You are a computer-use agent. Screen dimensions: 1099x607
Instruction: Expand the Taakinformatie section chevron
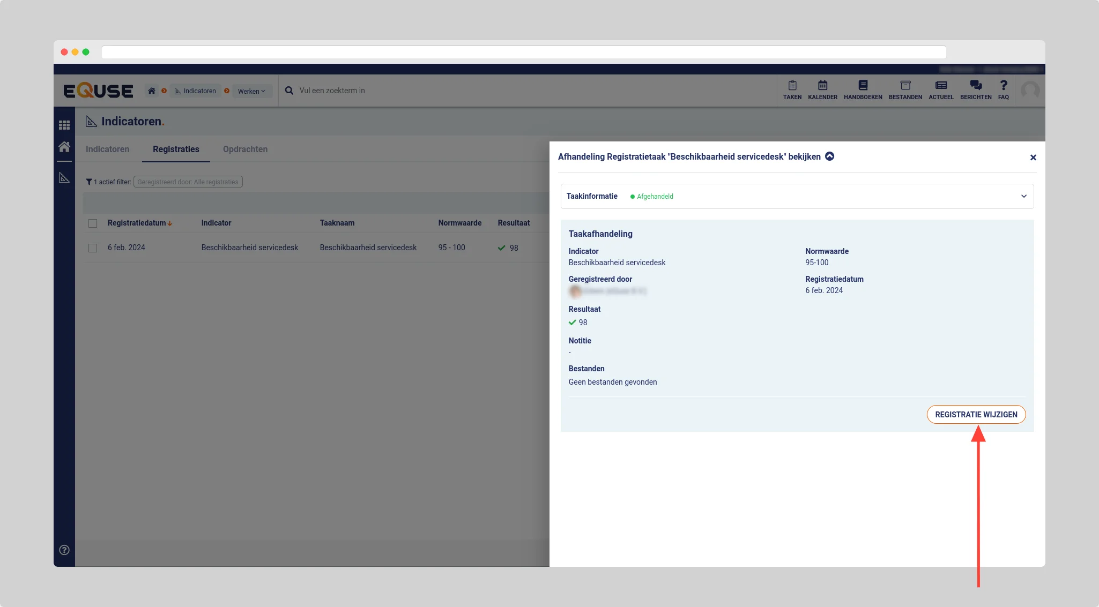pyautogui.click(x=1023, y=196)
